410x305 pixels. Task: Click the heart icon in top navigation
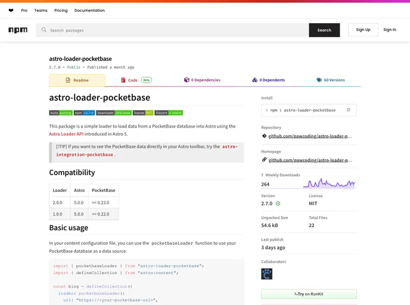click(11, 11)
